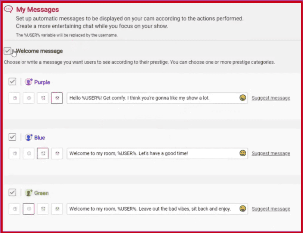Select the fourth message icon in Blue row
The height and width of the screenshot is (233, 303).
tap(57, 153)
